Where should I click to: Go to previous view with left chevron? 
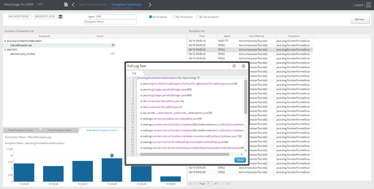point(73,5)
